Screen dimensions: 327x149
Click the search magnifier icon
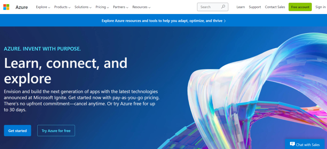[x=223, y=7]
